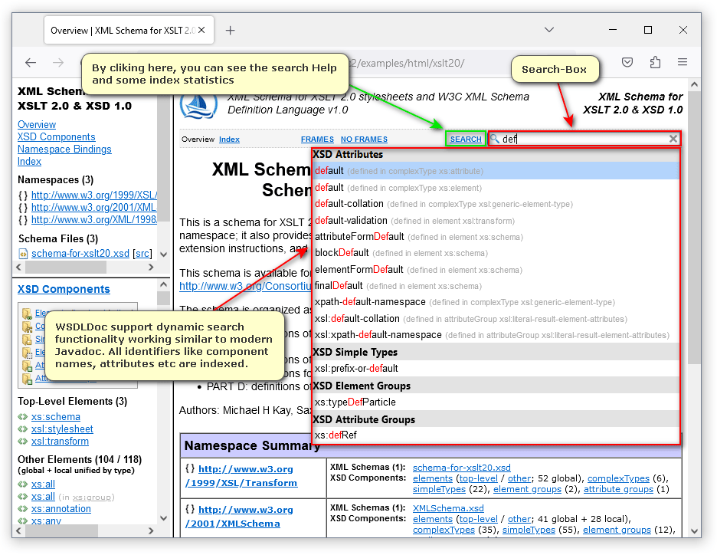
Task: Select the NO FRAMES navigation item
Action: click(x=364, y=140)
